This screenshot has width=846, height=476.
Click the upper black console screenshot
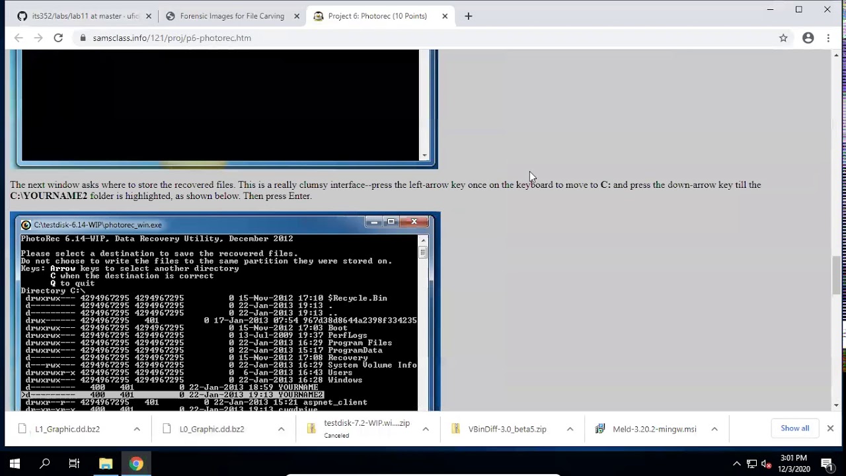[x=225, y=108]
